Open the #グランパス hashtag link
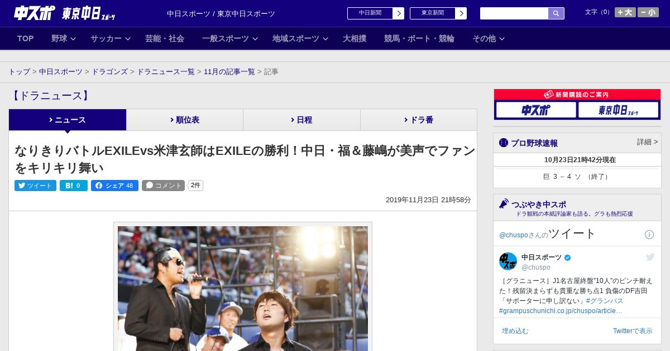The height and width of the screenshot is (351, 670). 604,301
